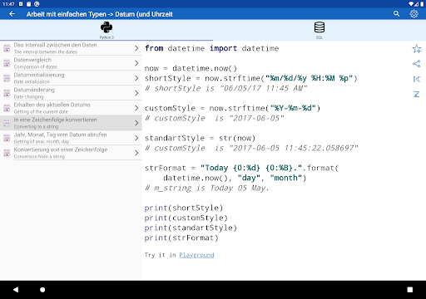This screenshot has height=299, width=426.
Task: Open 'Erhalten des aktuellen Datums' topic
Action: [71, 108]
